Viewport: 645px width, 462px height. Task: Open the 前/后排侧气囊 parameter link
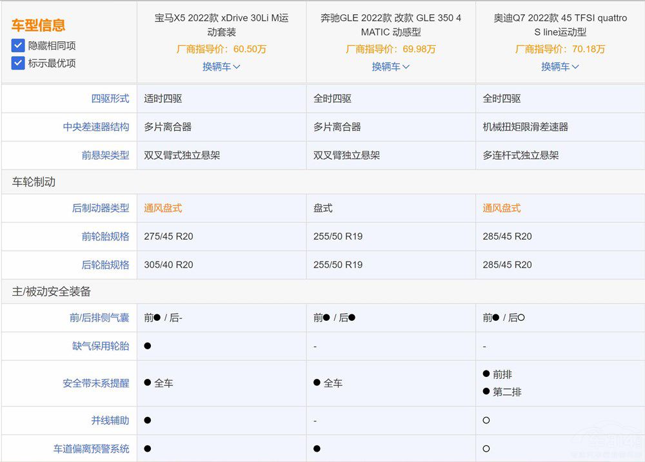click(99, 318)
